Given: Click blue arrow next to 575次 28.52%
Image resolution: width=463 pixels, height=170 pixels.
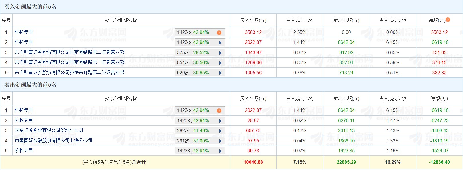Looking at the screenshot, I should 220,53.
